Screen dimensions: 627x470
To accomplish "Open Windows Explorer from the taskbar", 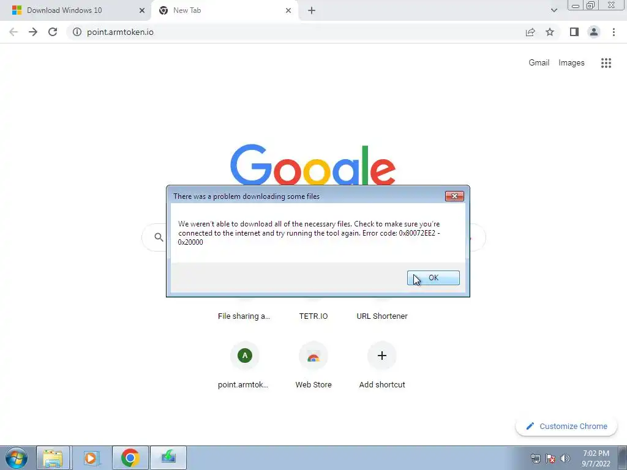I will tap(53, 458).
